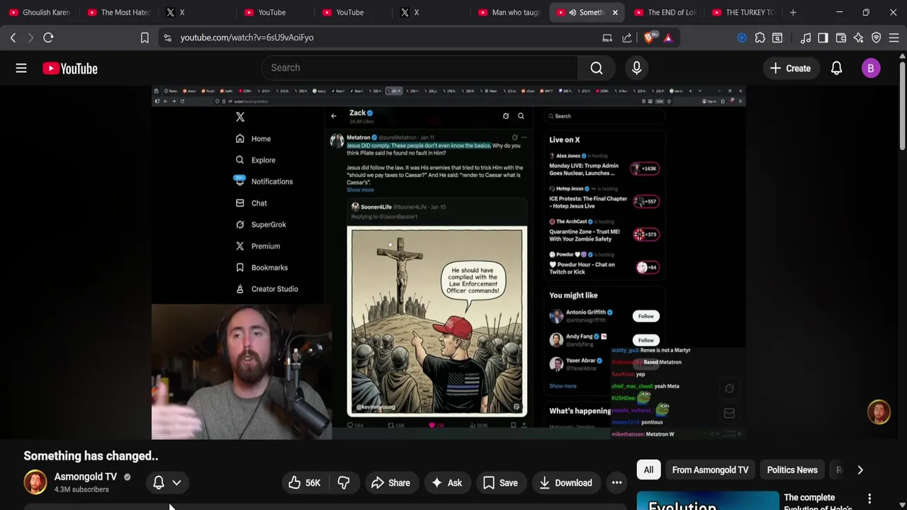Toggle the browser sidebar panel

click(823, 38)
